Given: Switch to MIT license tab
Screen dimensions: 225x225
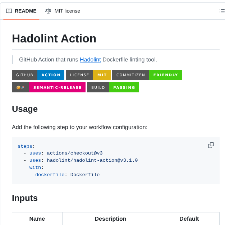Looking at the screenshot, I should point(63,11).
